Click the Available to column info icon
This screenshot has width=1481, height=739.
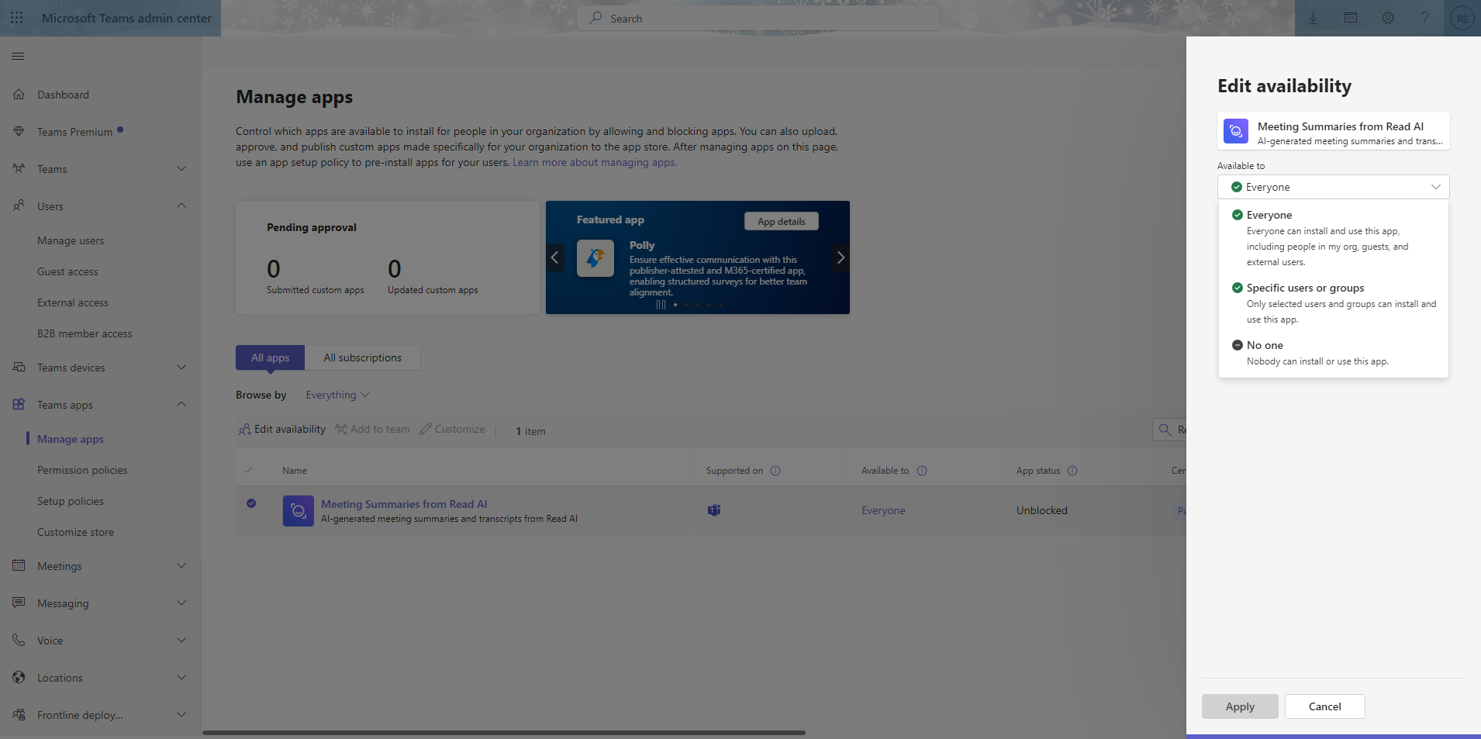(x=922, y=471)
